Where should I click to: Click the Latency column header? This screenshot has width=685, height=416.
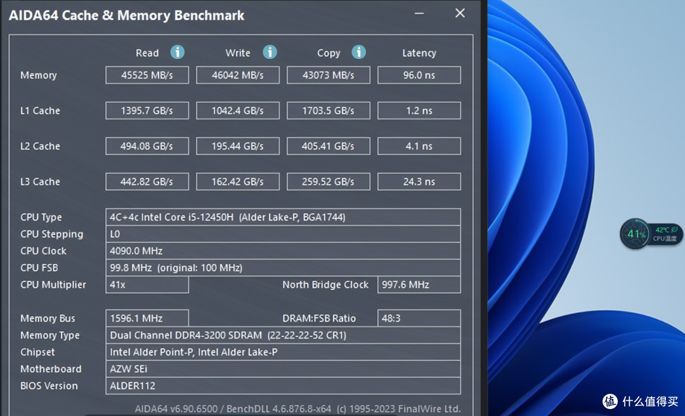click(419, 53)
